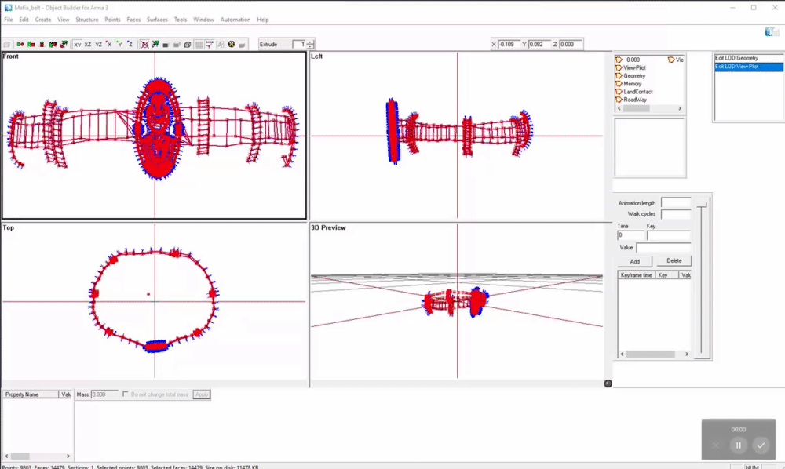Finish recording with the checkmark button
This screenshot has width=785, height=469.
[761, 445]
